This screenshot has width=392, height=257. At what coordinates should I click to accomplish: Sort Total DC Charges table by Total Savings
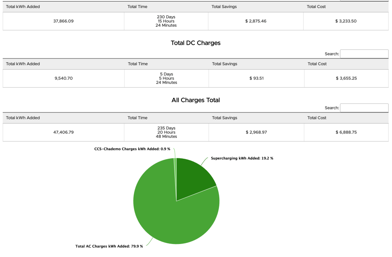point(225,64)
